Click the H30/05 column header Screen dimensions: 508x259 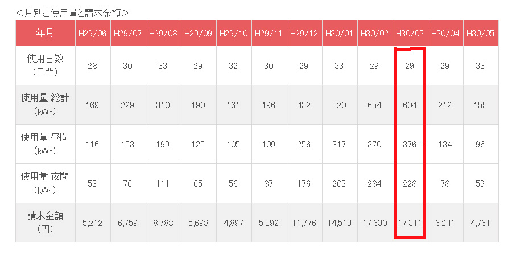coord(480,33)
